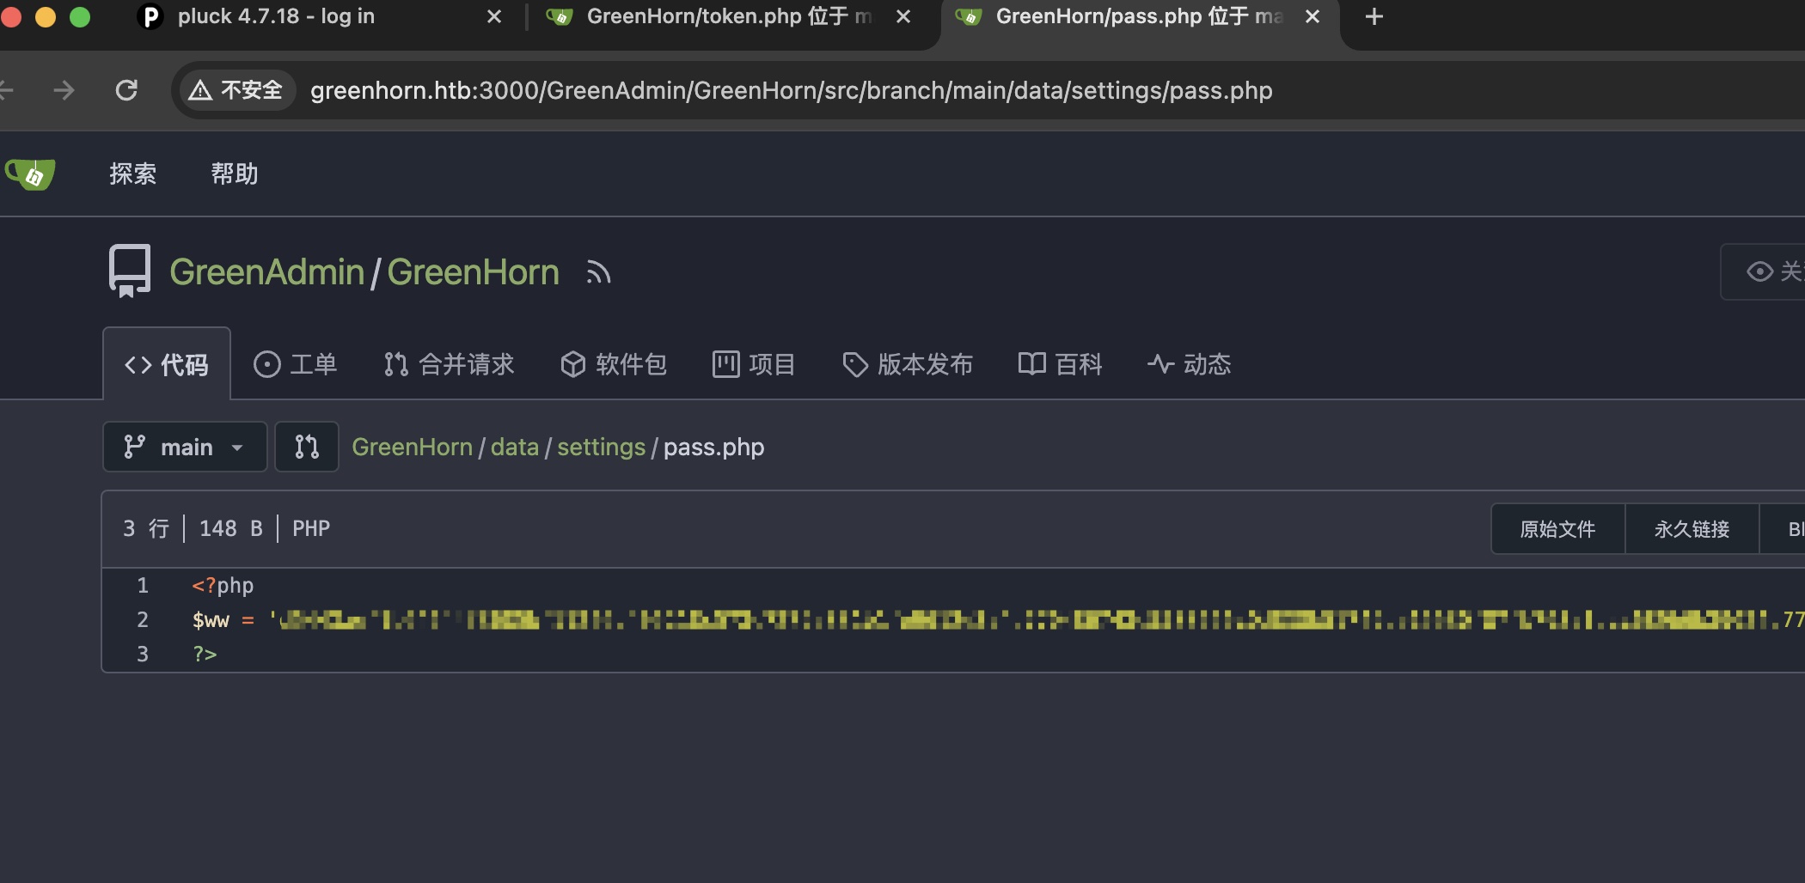Focus the browser address bar URL
1805x883 pixels.
pyautogui.click(x=791, y=90)
